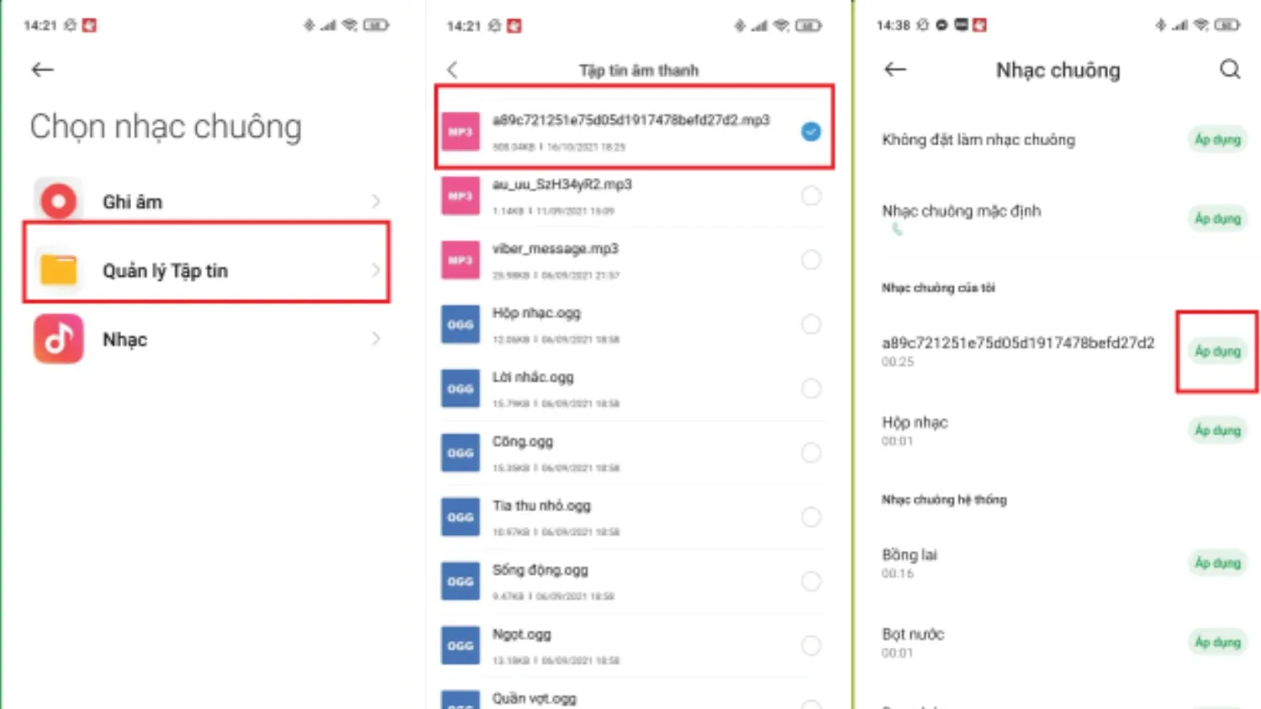The width and height of the screenshot is (1261, 709).
Task: Select the radio button for au_uu_SzH34yR2.mp3
Action: point(810,196)
